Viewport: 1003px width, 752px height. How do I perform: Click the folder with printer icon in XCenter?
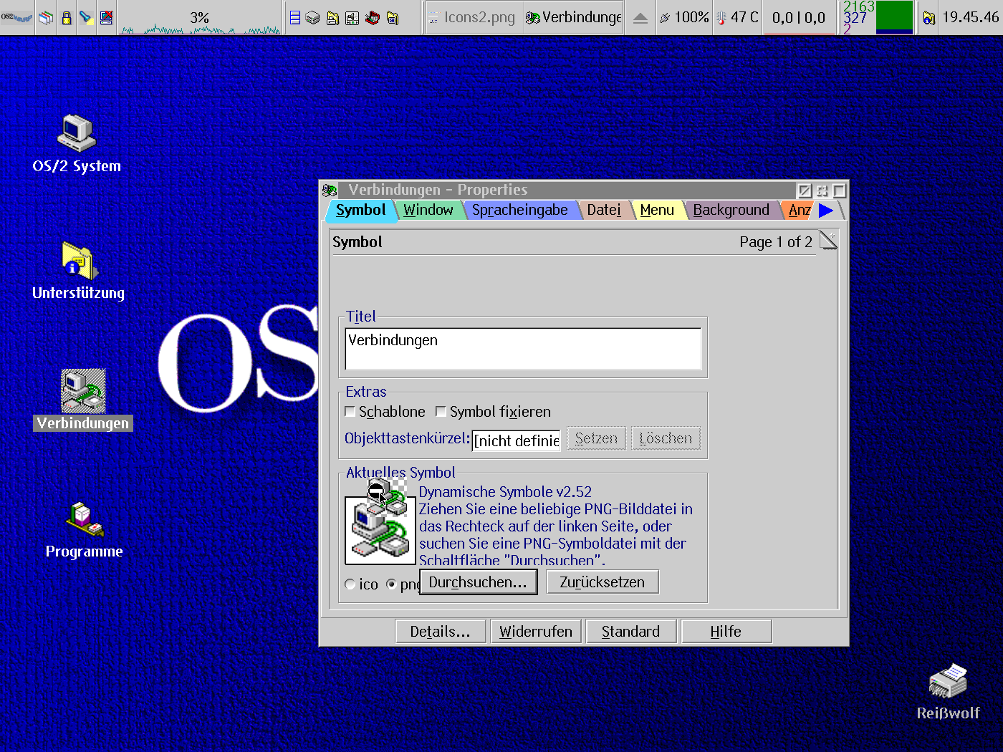click(332, 17)
